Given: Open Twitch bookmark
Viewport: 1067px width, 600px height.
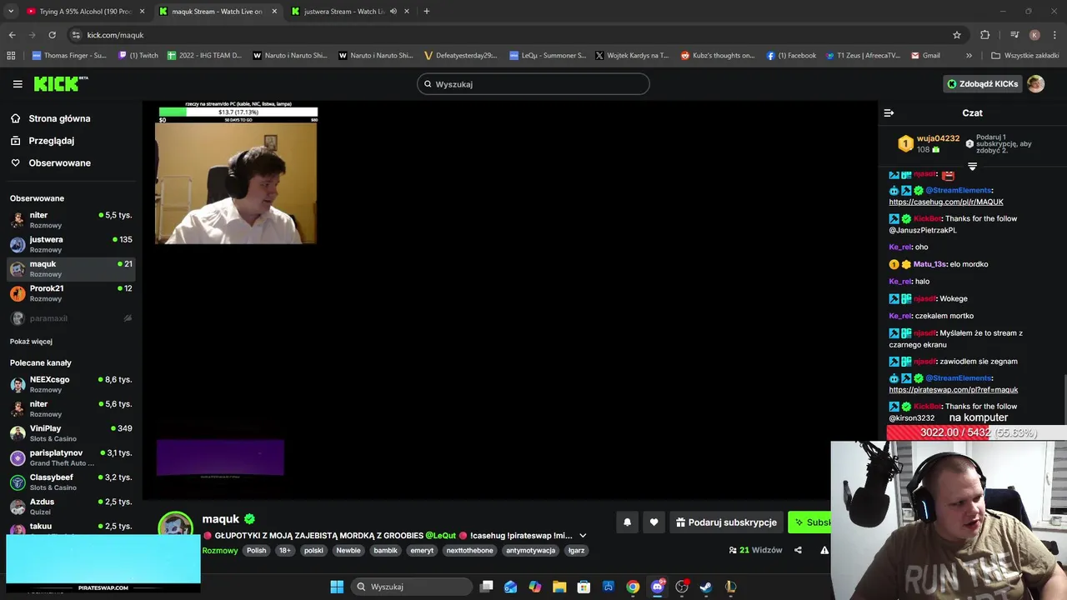Looking at the screenshot, I should pos(138,56).
